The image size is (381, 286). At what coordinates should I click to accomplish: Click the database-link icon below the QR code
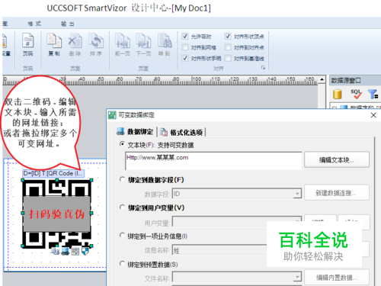click(x=66, y=252)
